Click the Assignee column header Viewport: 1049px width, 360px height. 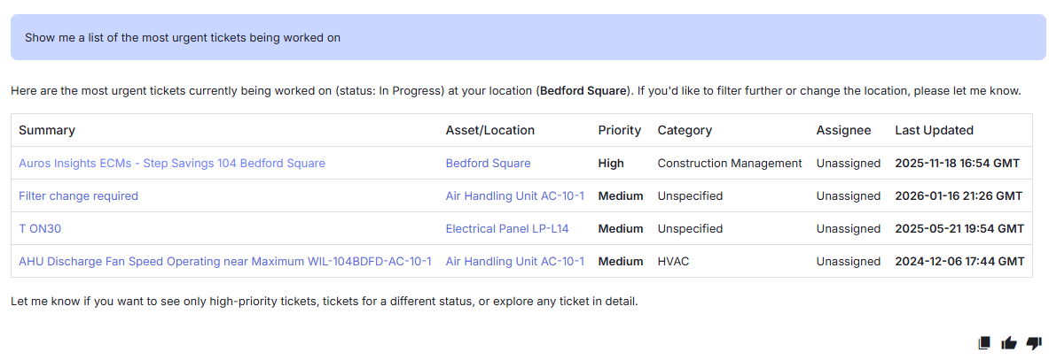(843, 130)
